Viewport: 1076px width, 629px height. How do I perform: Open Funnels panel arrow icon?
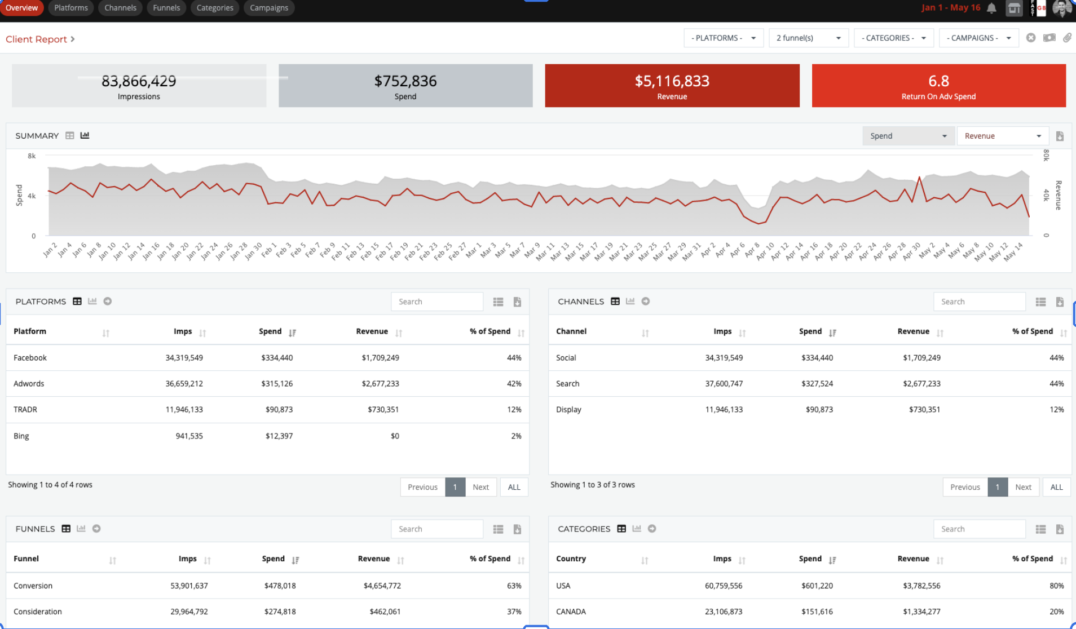tap(96, 528)
